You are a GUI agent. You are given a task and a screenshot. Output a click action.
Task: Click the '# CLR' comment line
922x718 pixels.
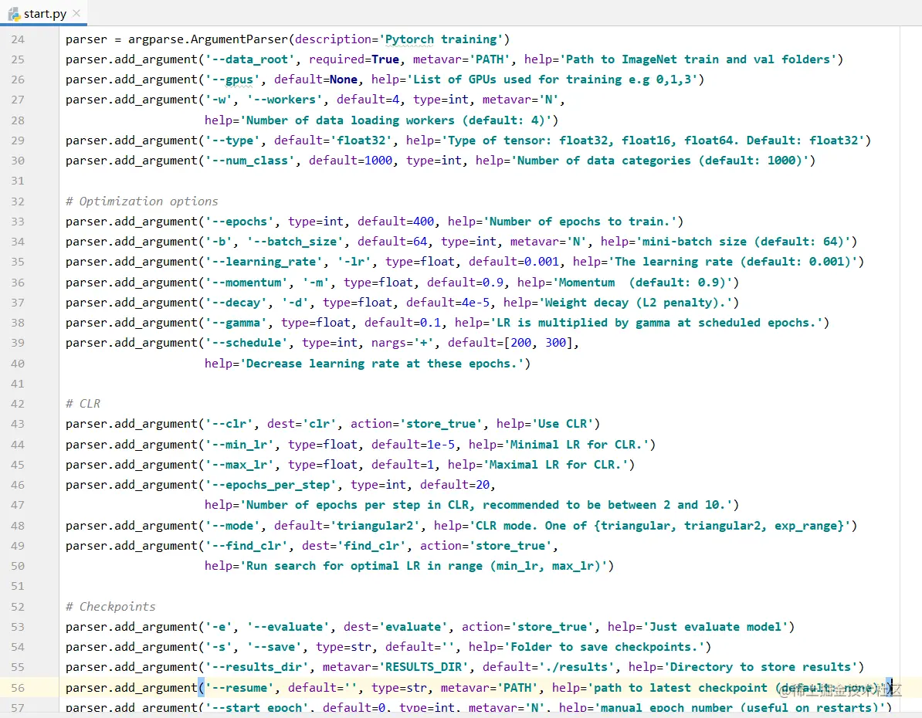(83, 404)
